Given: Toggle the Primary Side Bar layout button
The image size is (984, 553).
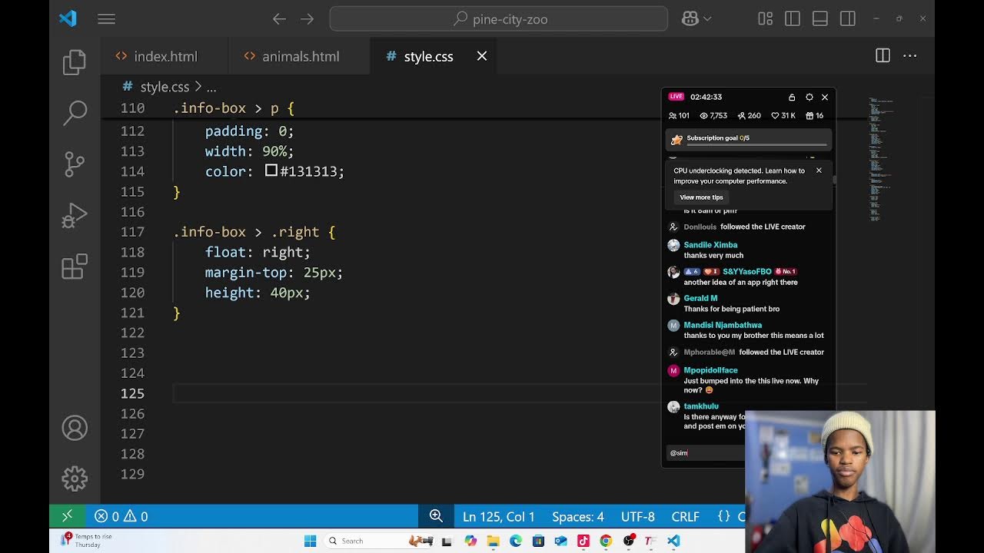Looking at the screenshot, I should [x=793, y=19].
